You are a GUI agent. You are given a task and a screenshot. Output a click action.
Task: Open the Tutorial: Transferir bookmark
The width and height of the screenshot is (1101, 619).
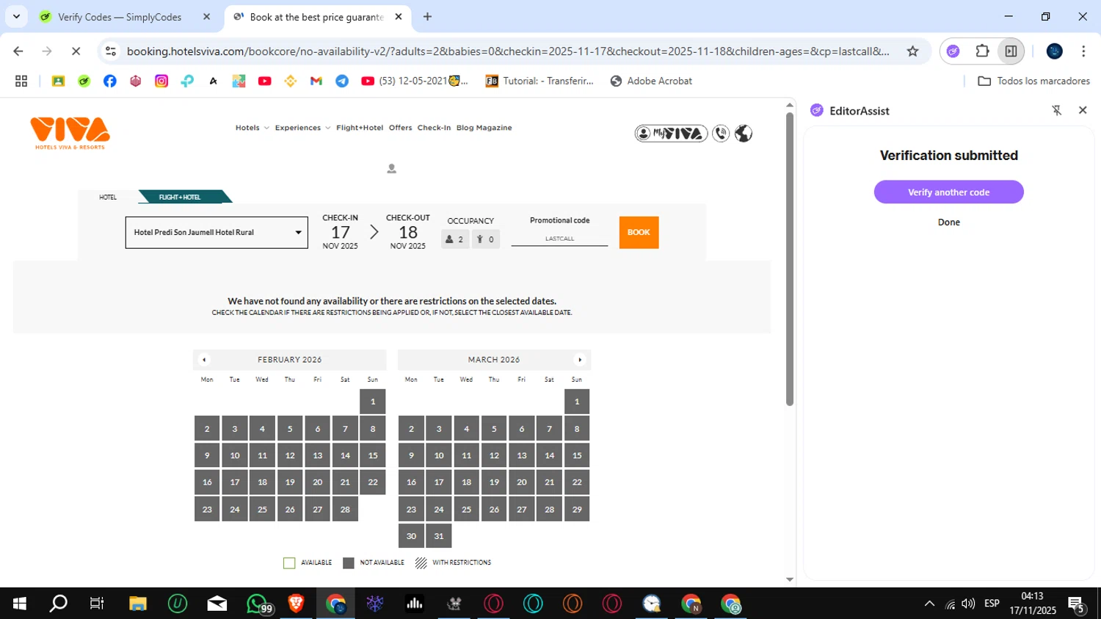[539, 81]
